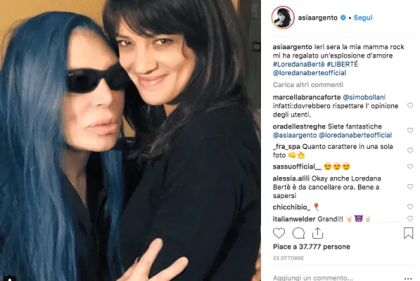
Task: Like the oradellestreghe comment heart
Action: tap(410, 130)
